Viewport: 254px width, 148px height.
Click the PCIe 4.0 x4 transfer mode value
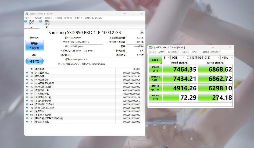82,51
